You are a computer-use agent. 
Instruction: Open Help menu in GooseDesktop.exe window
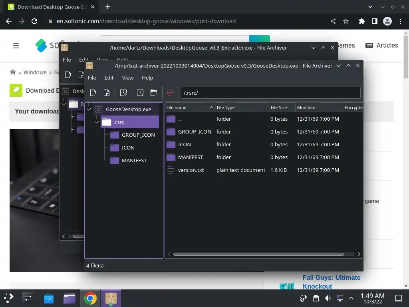pos(147,78)
